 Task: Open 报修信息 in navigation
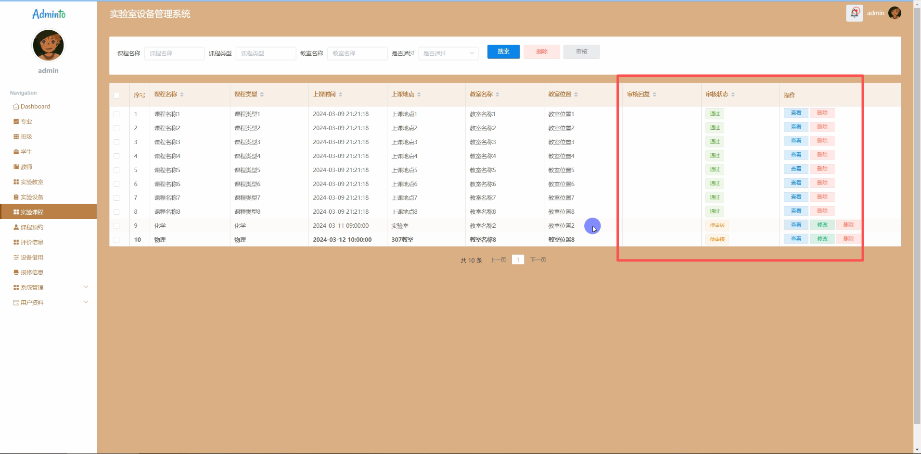tap(32, 272)
